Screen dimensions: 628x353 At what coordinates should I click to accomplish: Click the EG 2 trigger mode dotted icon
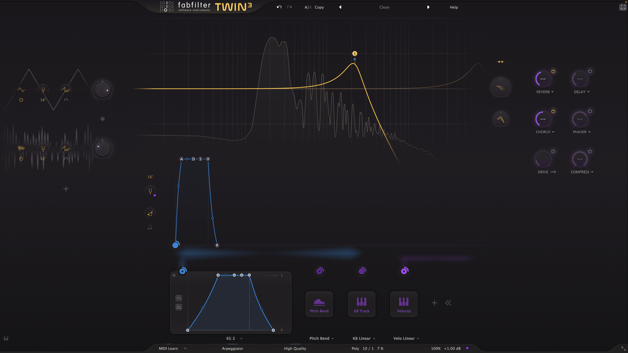click(179, 298)
